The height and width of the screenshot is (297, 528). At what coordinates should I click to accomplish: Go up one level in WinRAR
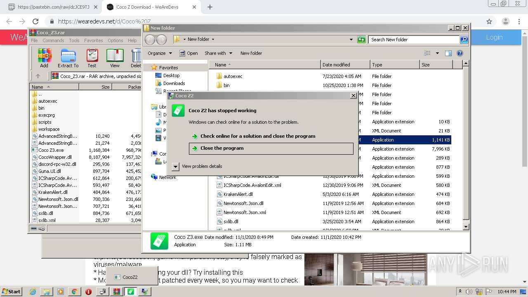[38, 76]
